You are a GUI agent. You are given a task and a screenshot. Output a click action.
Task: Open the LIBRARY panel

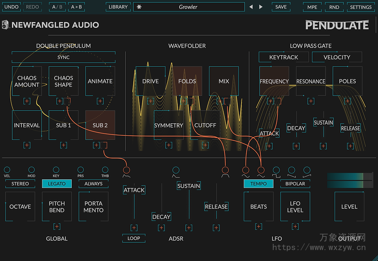point(118,7)
